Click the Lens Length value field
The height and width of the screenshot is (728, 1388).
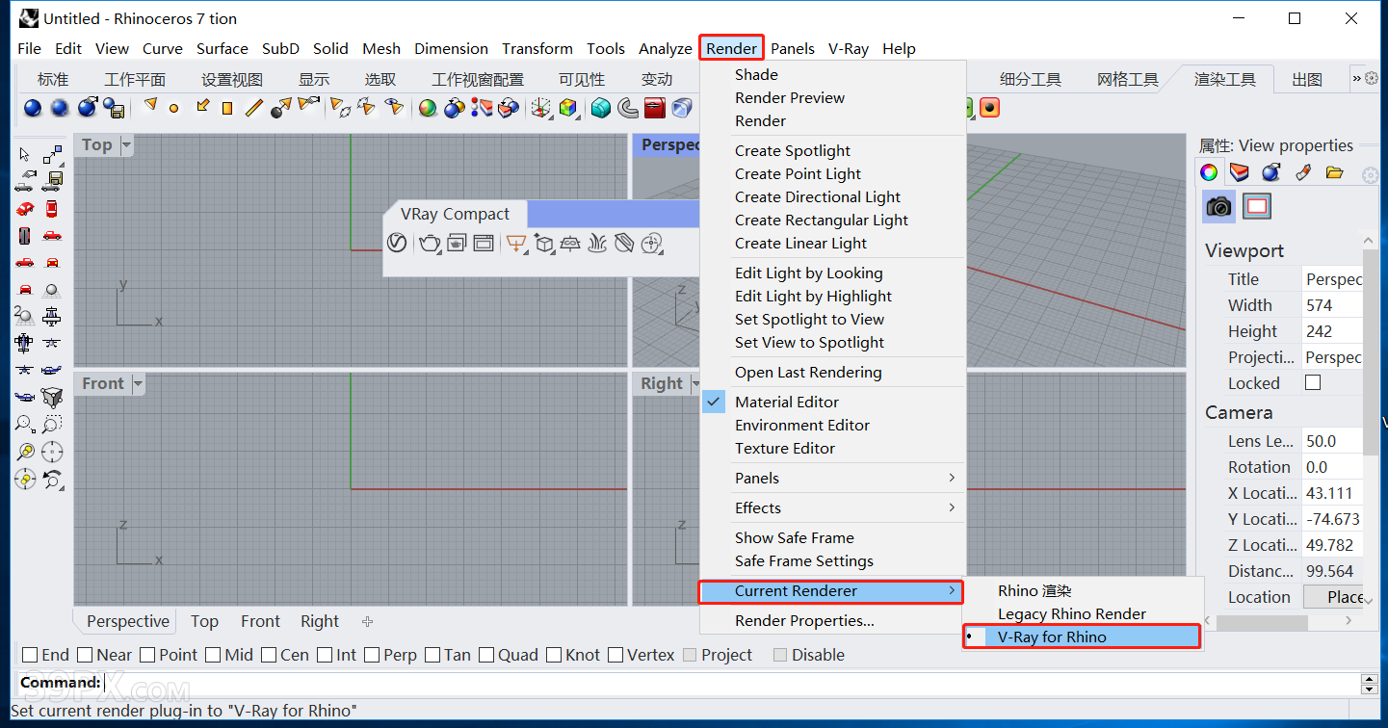[x=1331, y=441]
